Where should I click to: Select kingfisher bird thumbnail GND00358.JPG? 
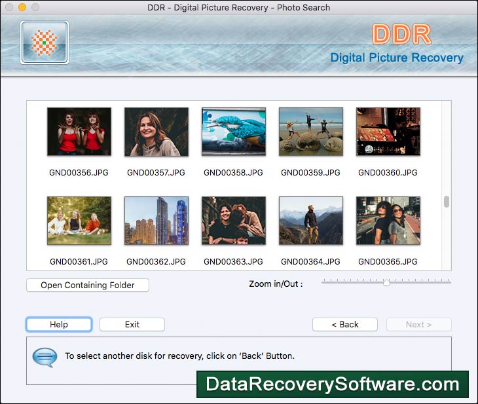[x=234, y=132]
